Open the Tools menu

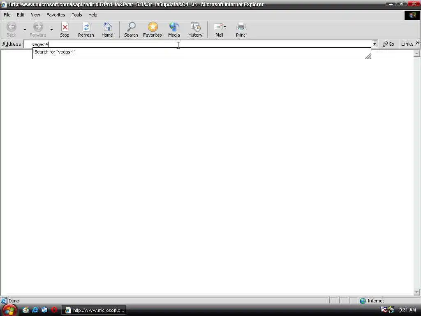pyautogui.click(x=76, y=15)
